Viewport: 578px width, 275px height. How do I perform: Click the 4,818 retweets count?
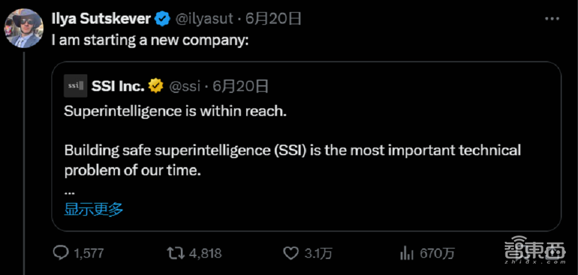[x=205, y=253]
